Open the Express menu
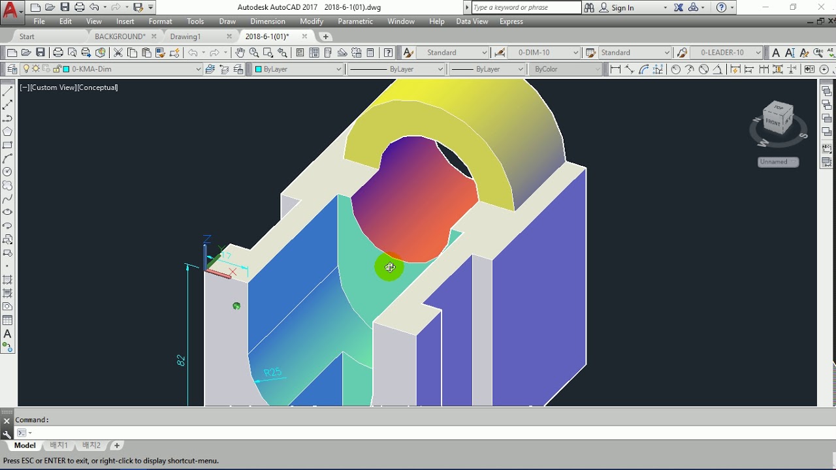The height and width of the screenshot is (470, 836). [x=511, y=22]
